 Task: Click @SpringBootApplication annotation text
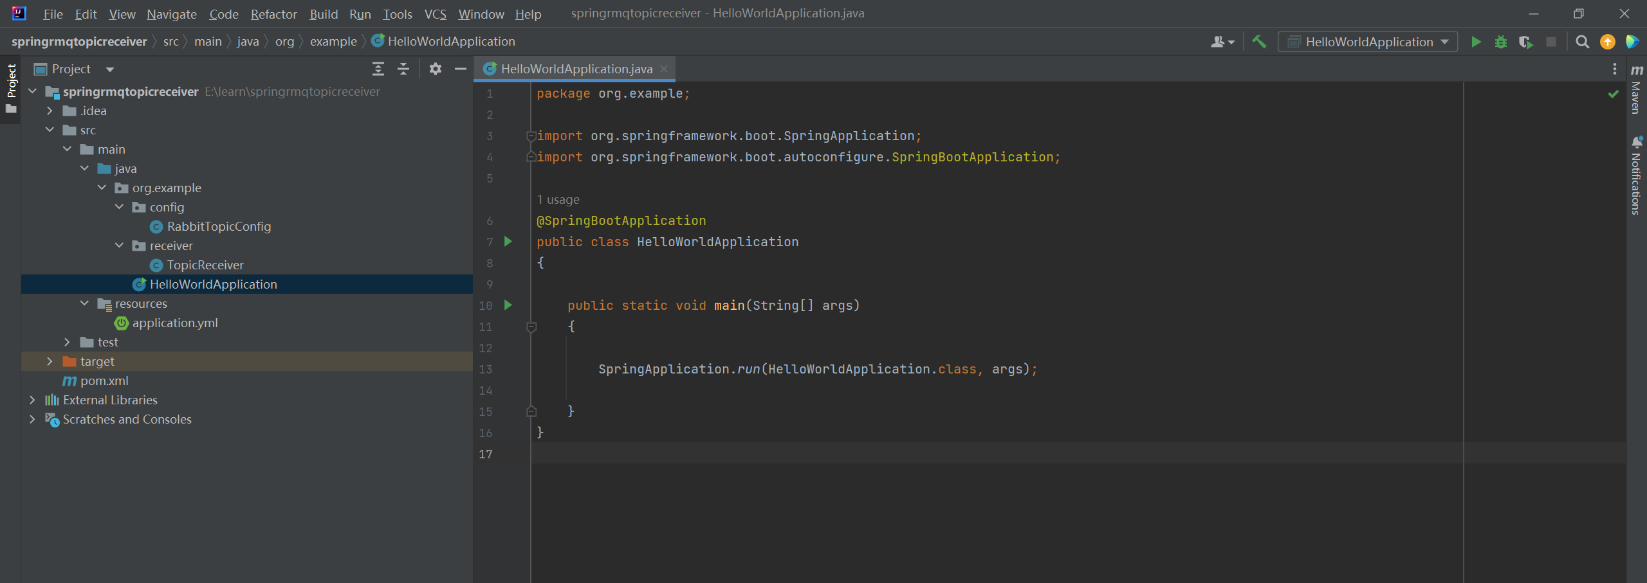click(621, 220)
